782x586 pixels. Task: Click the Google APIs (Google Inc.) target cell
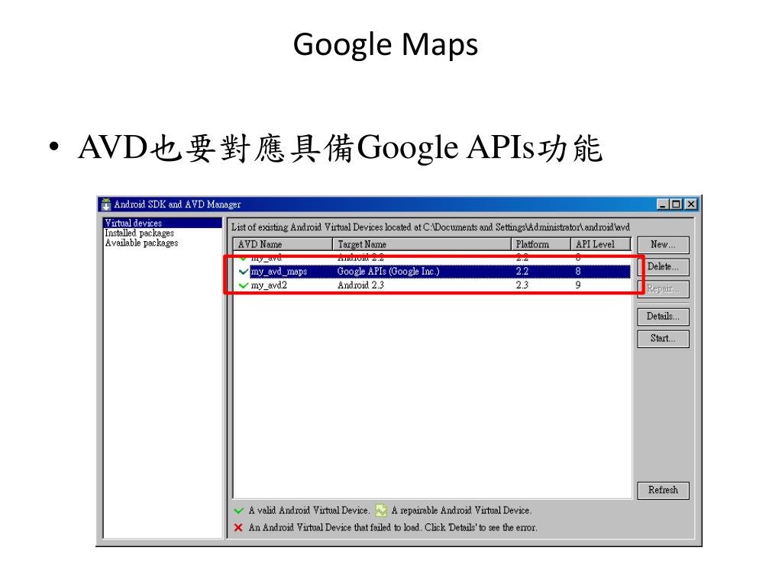coord(388,272)
